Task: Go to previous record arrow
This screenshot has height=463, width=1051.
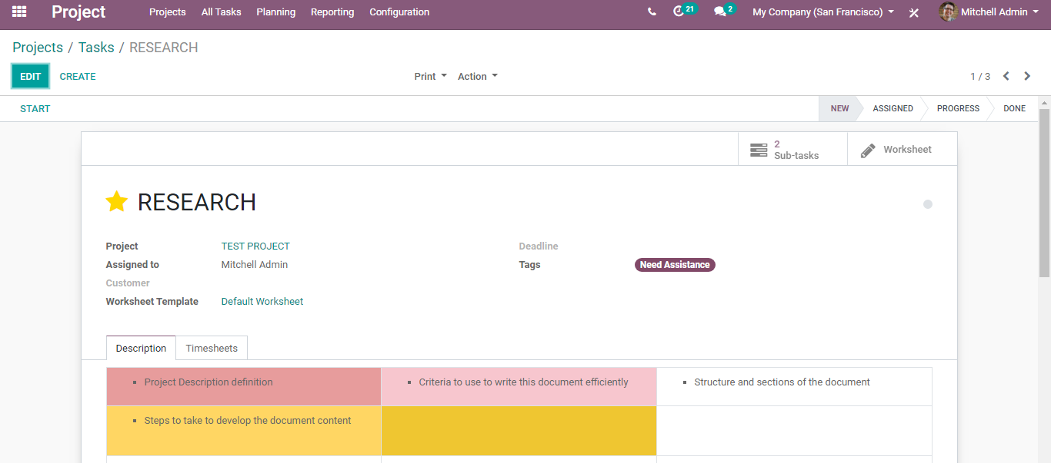Action: [x=1006, y=76]
